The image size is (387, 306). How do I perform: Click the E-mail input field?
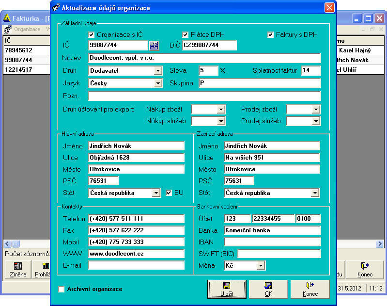tap(137, 265)
